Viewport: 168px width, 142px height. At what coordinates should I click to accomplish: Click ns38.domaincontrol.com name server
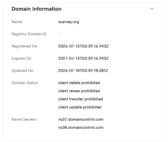81,128
